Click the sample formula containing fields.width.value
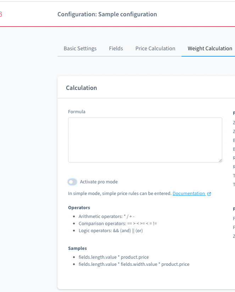Screen dimensions: 235x292 [x=134, y=264]
